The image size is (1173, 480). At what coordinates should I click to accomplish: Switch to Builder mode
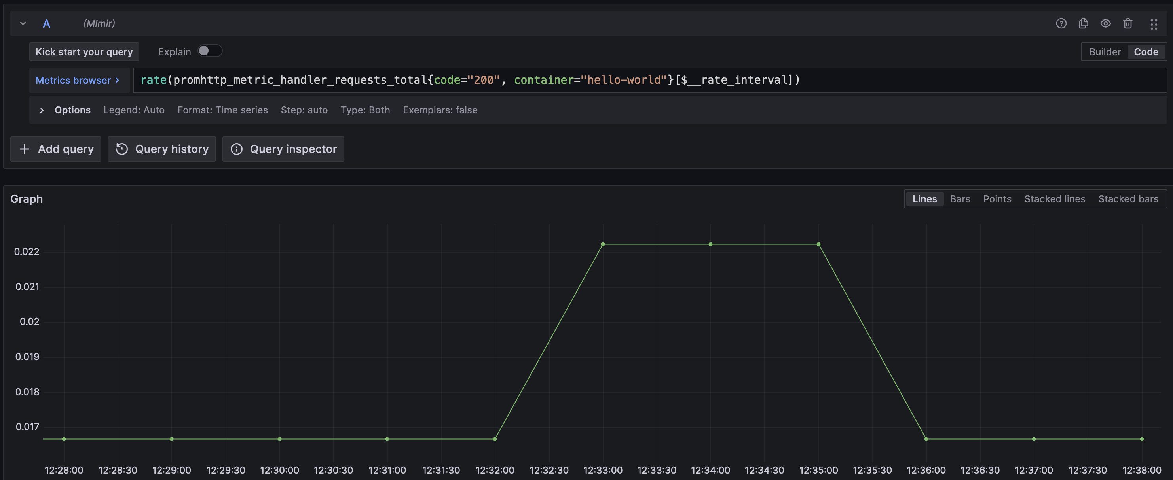pos(1105,51)
